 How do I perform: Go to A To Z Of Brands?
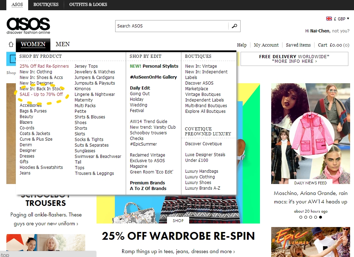(x=148, y=189)
